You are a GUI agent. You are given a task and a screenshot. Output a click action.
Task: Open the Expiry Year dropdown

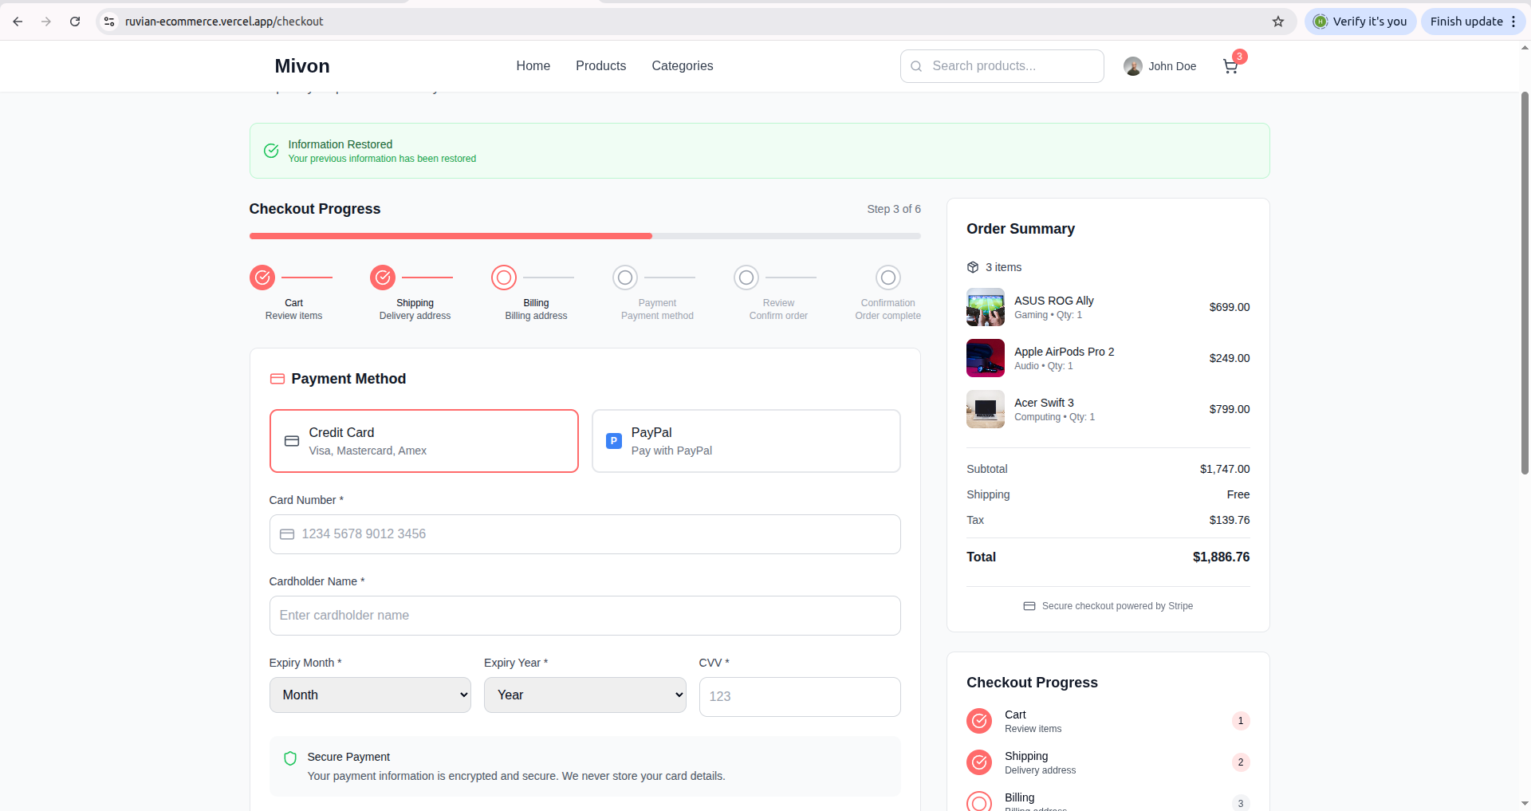[x=585, y=695]
